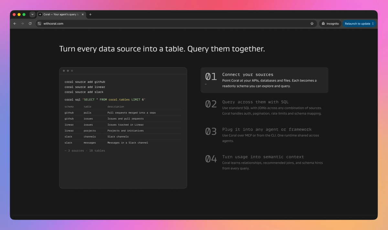The width and height of the screenshot is (388, 230).
Task: Maximize the window with the green button
Action: (24, 15)
